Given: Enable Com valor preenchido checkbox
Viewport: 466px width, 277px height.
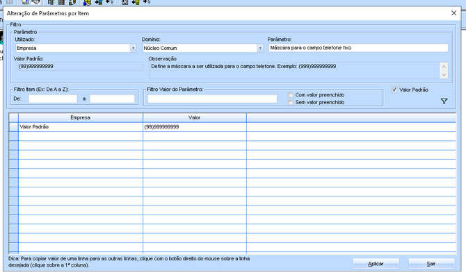Looking at the screenshot, I should (290, 94).
